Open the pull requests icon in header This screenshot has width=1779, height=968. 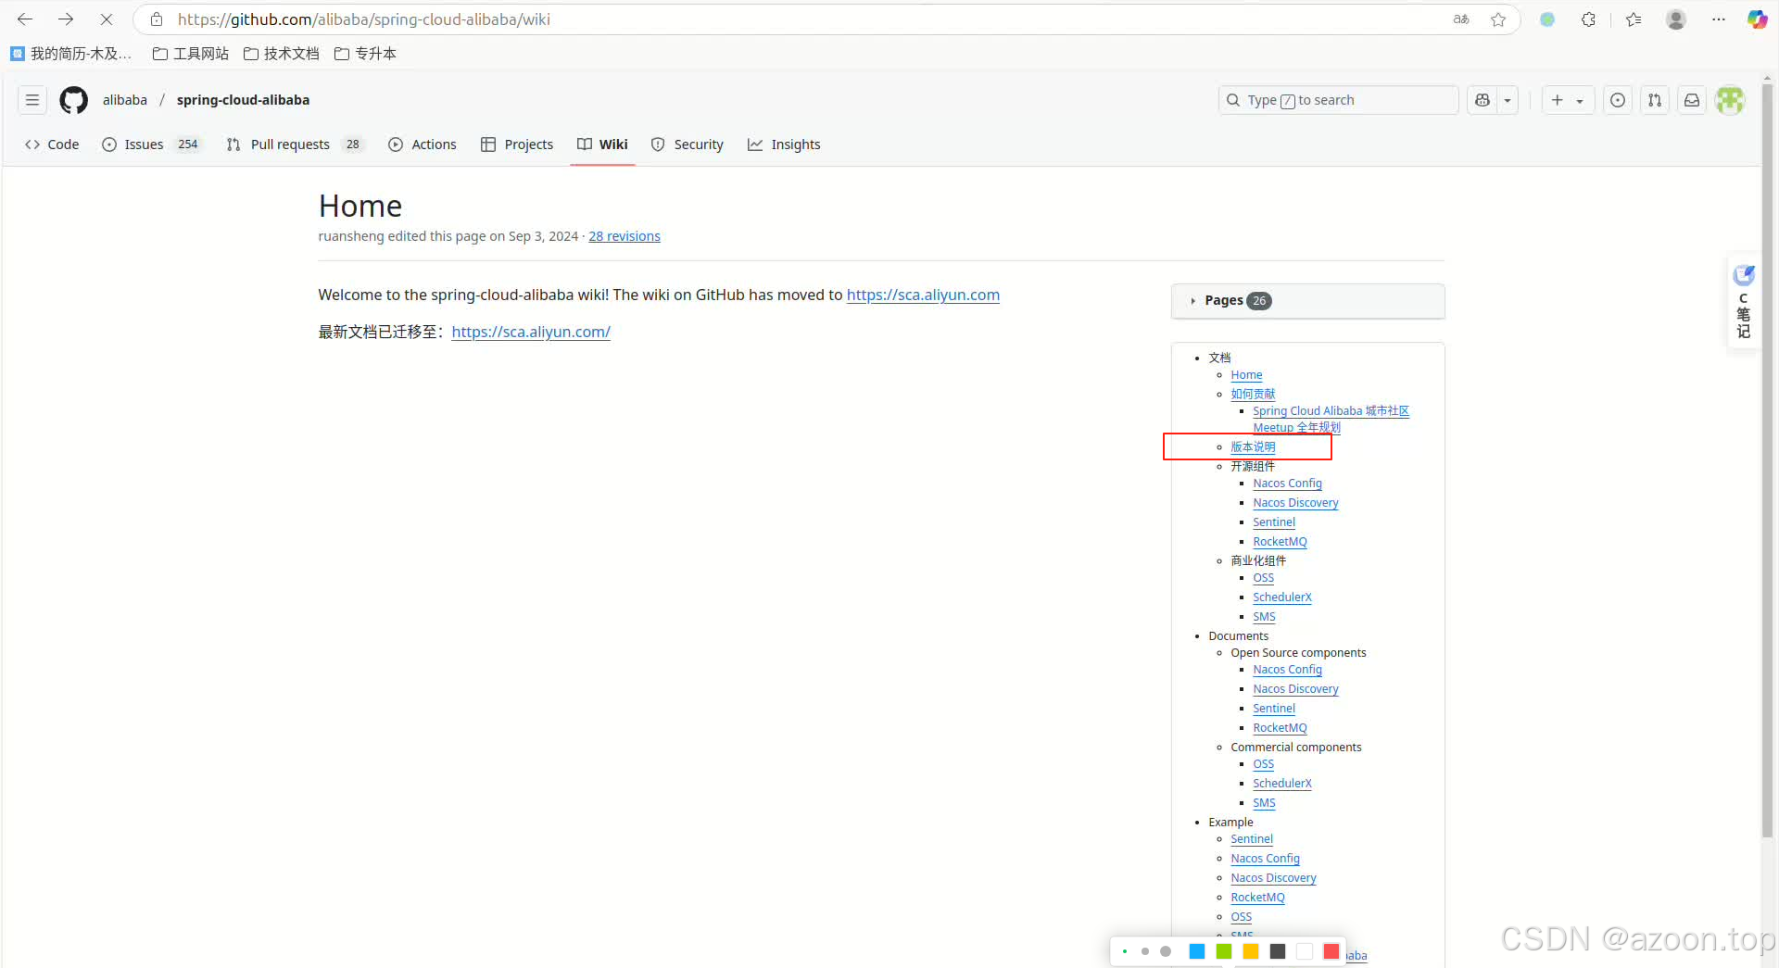pos(1655,100)
